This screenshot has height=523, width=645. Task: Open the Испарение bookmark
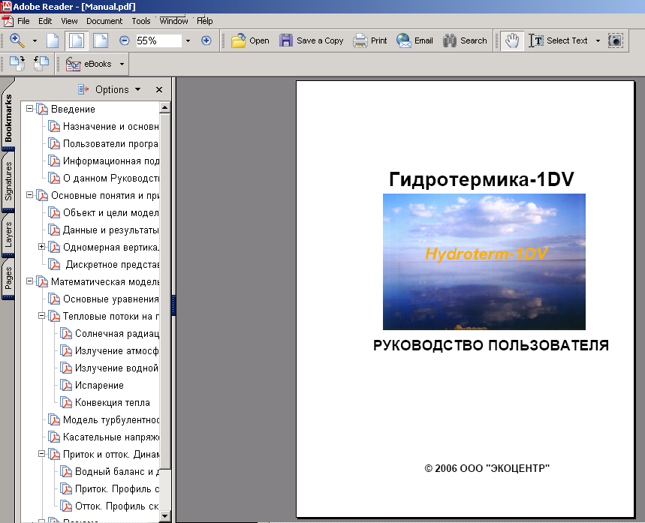(99, 385)
